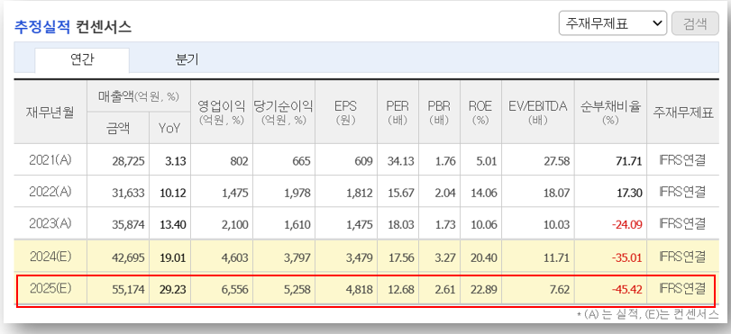The image size is (731, 334).
Task: Select the 2024(E) row label
Action: click(x=50, y=256)
